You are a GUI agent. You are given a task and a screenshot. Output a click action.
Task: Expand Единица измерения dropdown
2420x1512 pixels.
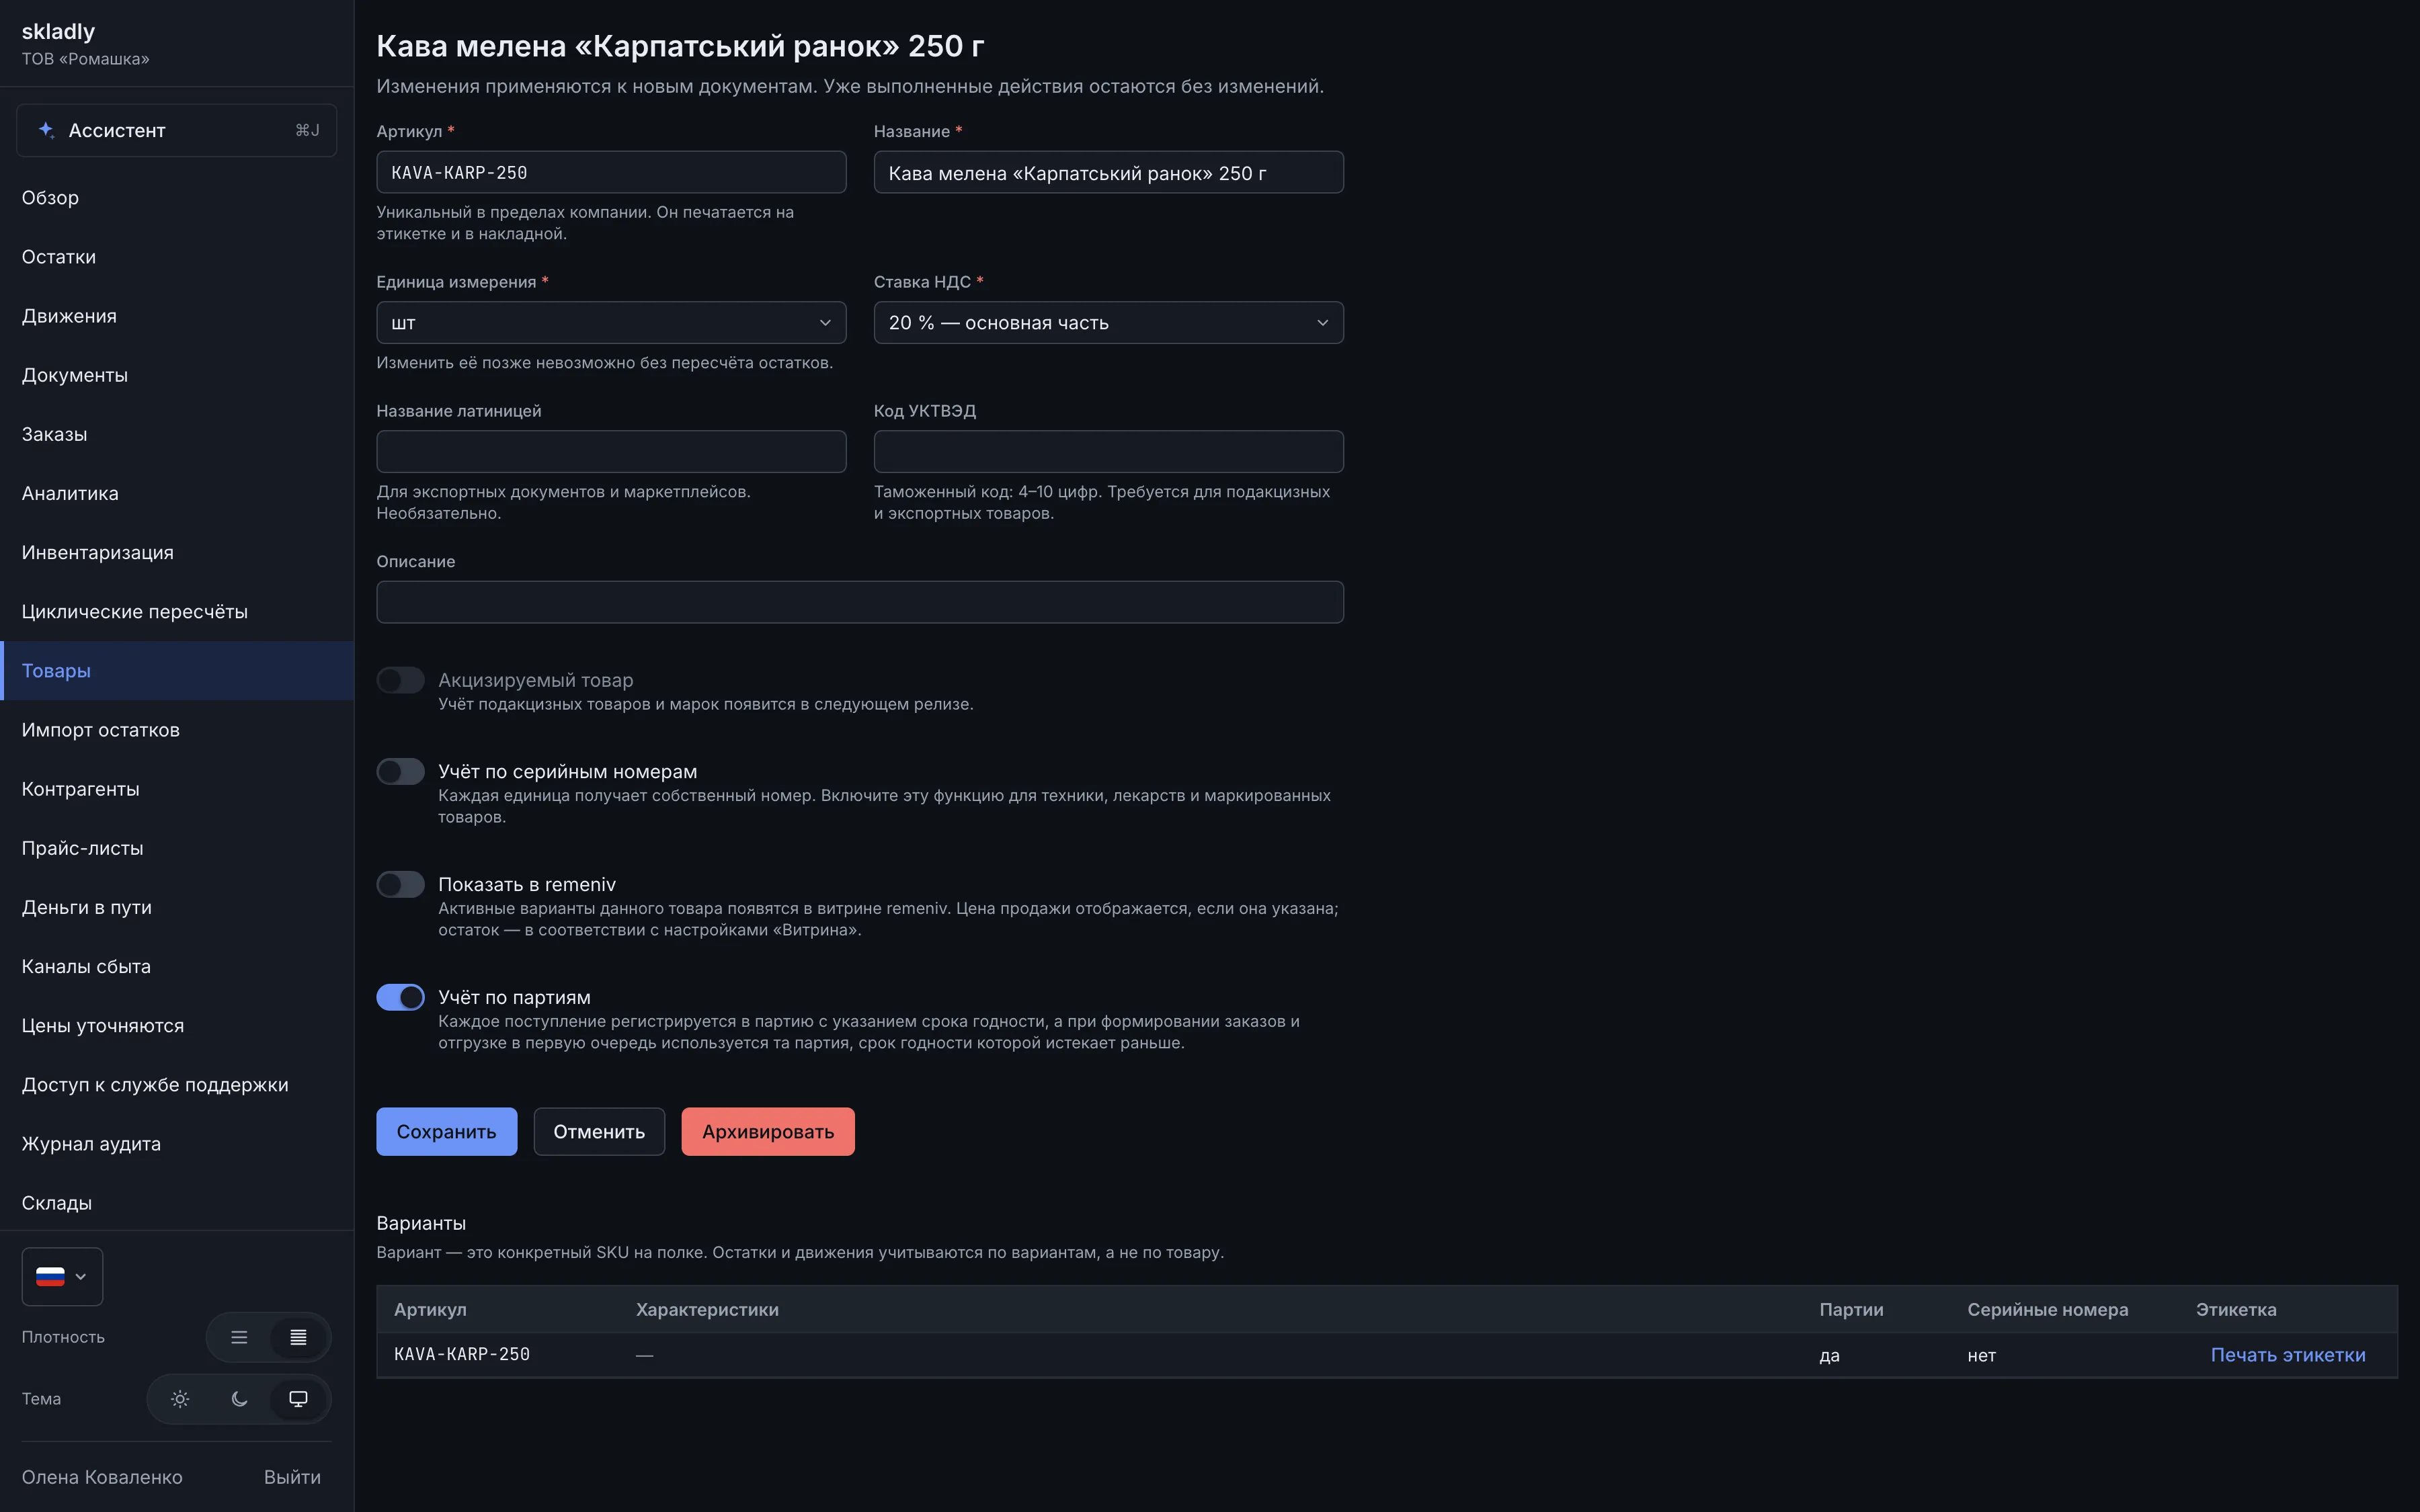point(611,323)
